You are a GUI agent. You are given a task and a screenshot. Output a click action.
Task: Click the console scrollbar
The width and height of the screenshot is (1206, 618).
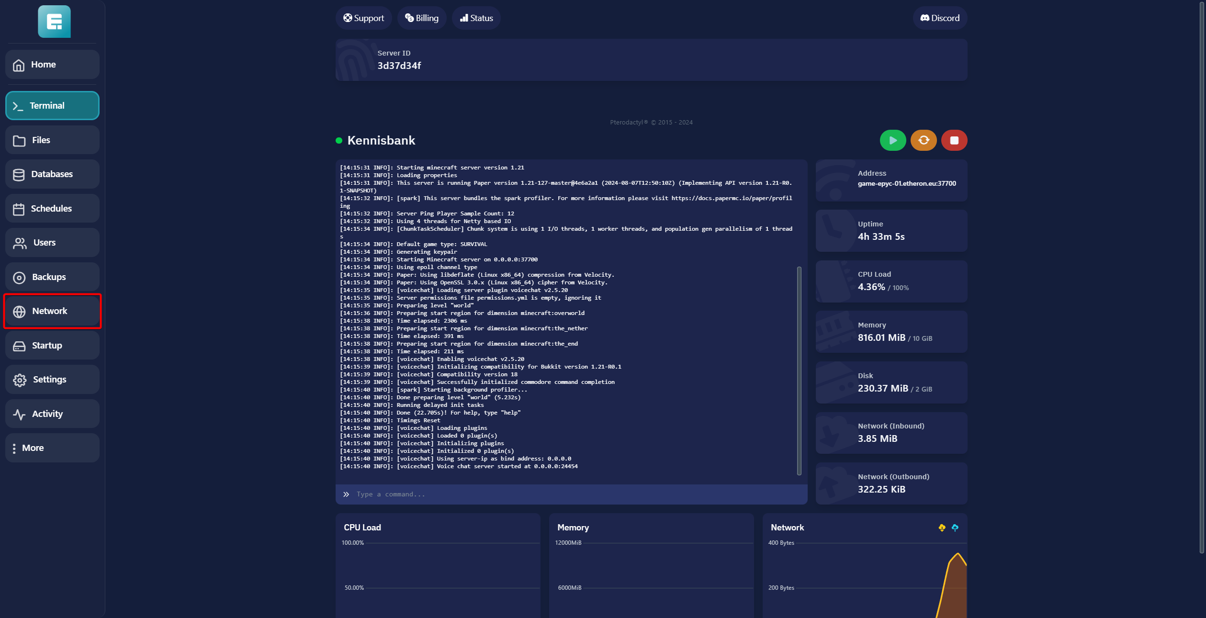[799, 371]
